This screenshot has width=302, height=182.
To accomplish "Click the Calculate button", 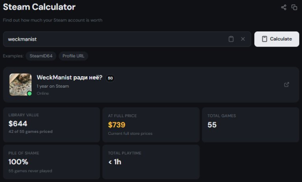I will (277, 39).
